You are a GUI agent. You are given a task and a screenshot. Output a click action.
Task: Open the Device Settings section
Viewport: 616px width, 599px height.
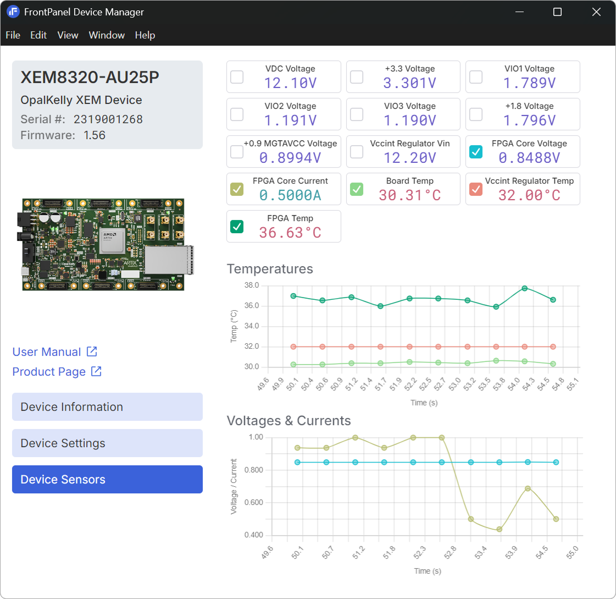pos(107,443)
